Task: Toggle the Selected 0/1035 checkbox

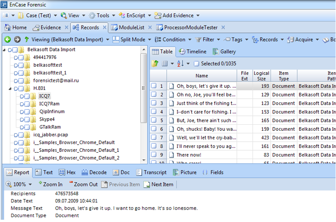Action: point(196,64)
